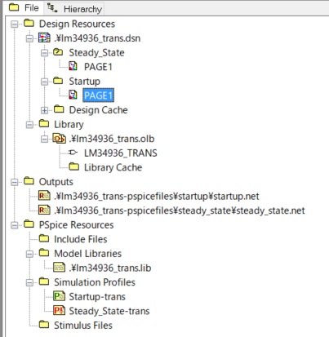Click the Library folder icon
Image resolution: width=329 pixels, height=337 pixels.
coord(44,123)
